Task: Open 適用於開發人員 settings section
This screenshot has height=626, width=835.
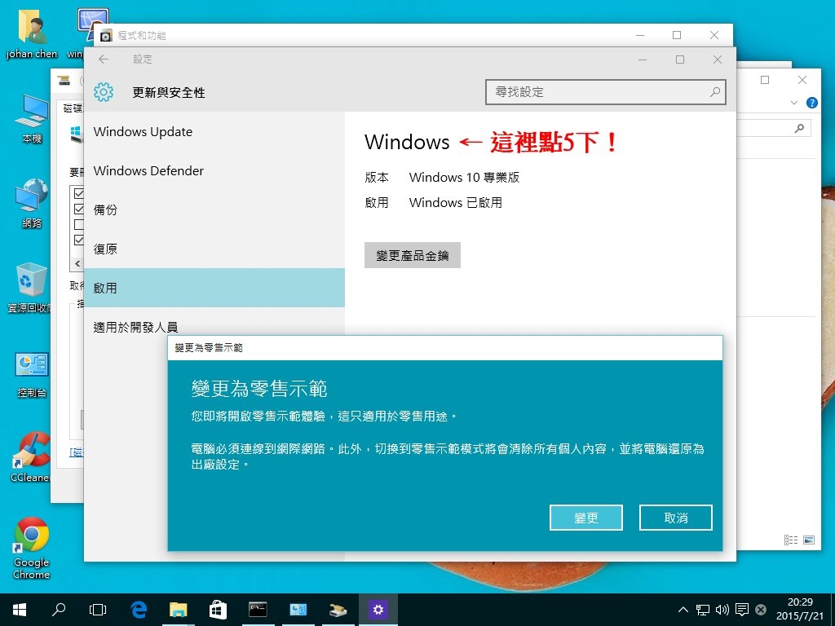Action: (214, 326)
